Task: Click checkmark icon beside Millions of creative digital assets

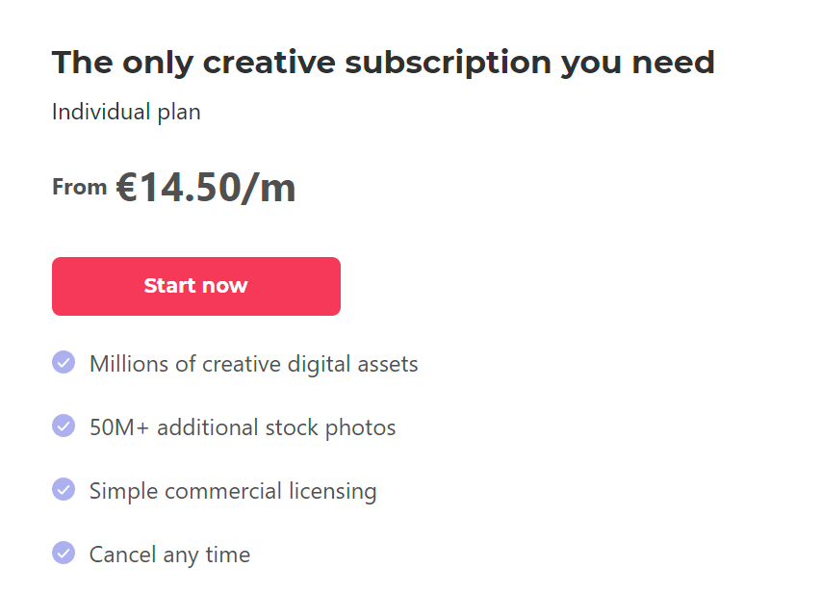Action: (64, 362)
